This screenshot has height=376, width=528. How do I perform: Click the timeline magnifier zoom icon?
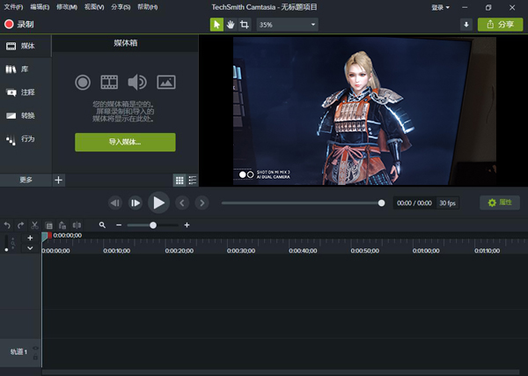(102, 225)
